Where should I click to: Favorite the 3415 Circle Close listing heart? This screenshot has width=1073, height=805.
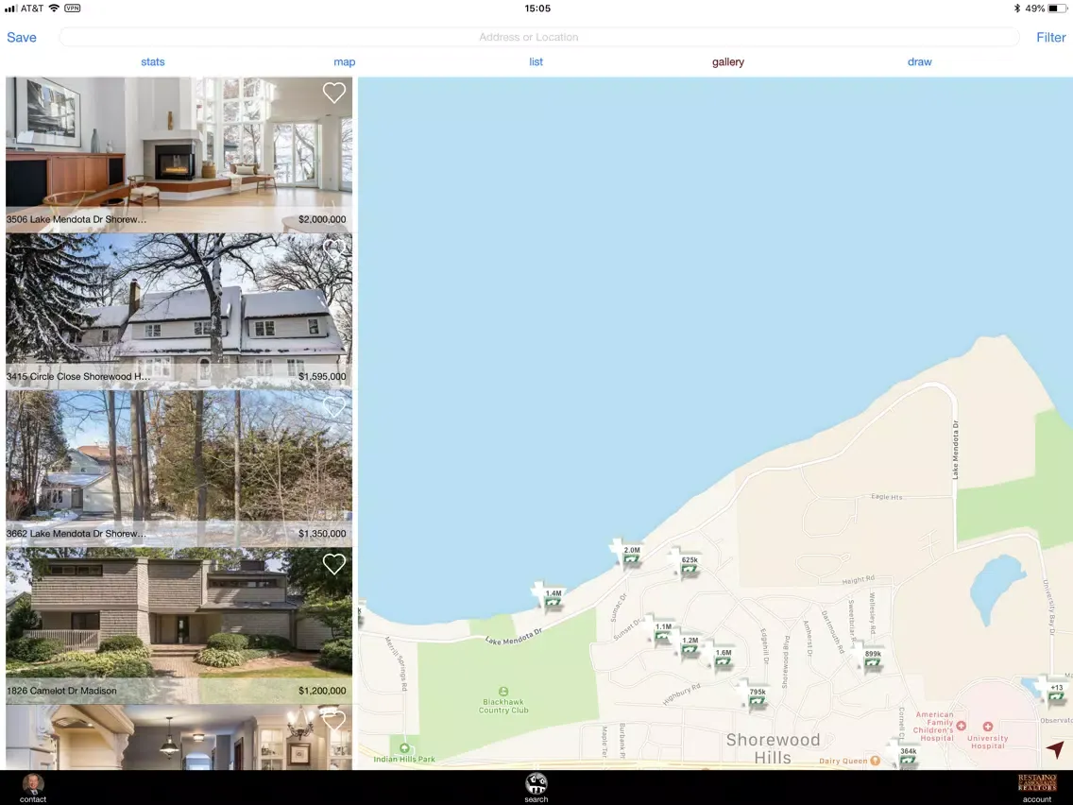click(334, 249)
